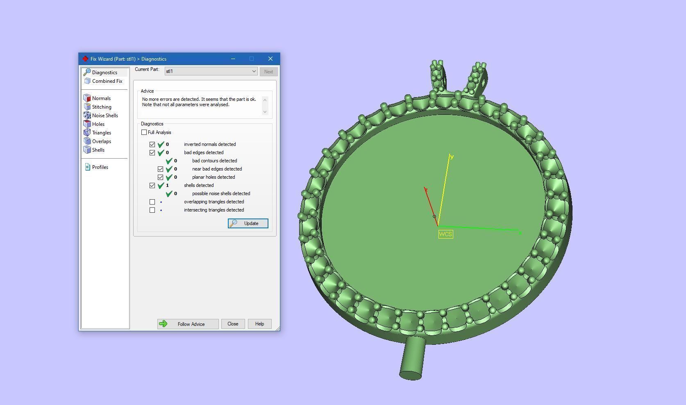The width and height of the screenshot is (686, 405).
Task: Click the Advice box scroll-down arrow
Action: coord(265,111)
